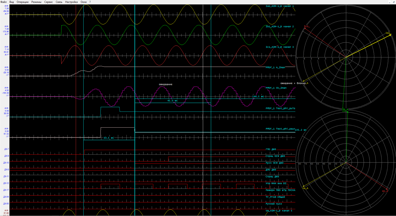Open the Связь menu
This screenshot has height=216, width=396.
click(x=59, y=2)
